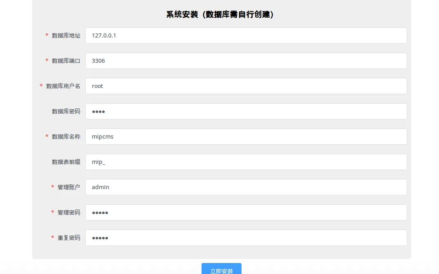Click the 数据库端口 label text

click(66, 61)
